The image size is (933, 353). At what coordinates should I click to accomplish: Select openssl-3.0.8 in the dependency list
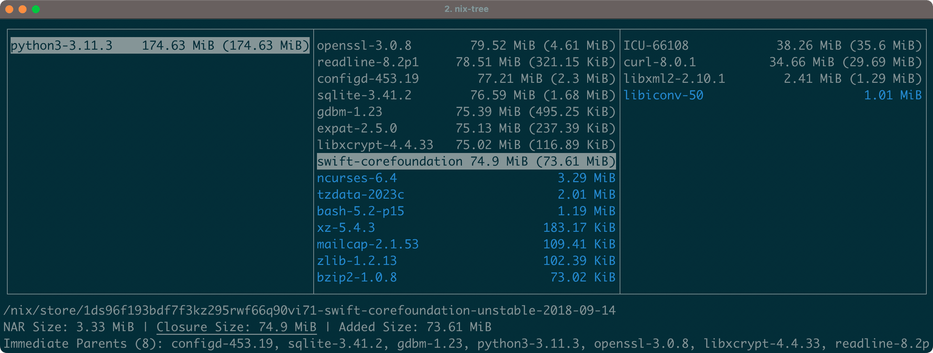tap(466, 46)
